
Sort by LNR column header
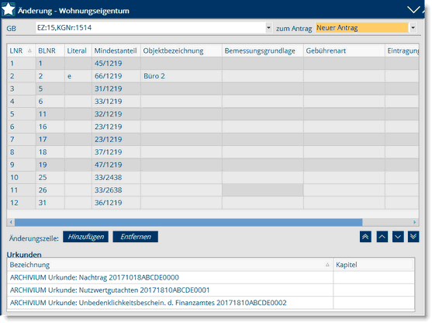coord(21,50)
